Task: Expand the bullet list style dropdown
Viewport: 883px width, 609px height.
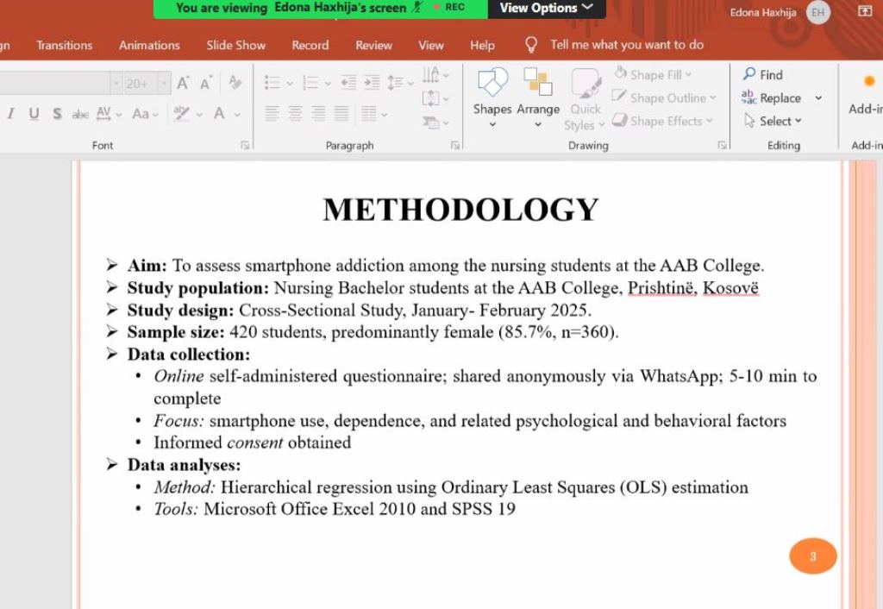Action: [x=290, y=84]
